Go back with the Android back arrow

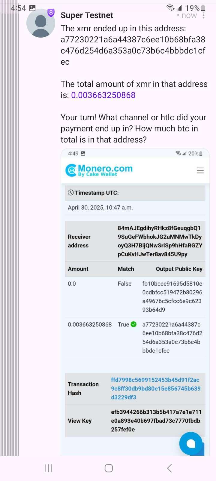(169, 468)
